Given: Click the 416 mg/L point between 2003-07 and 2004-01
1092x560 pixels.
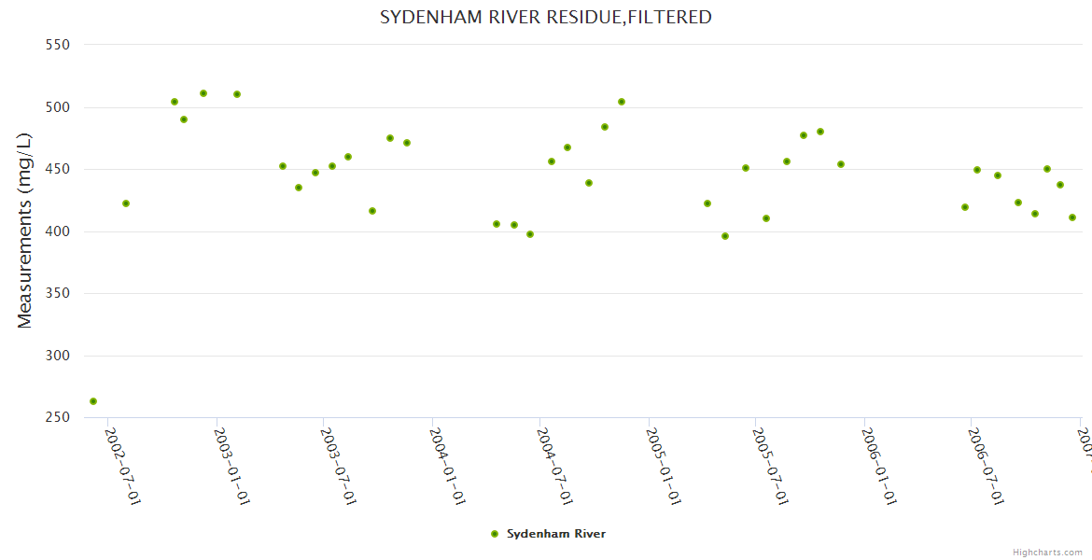Looking at the screenshot, I should 372,211.
